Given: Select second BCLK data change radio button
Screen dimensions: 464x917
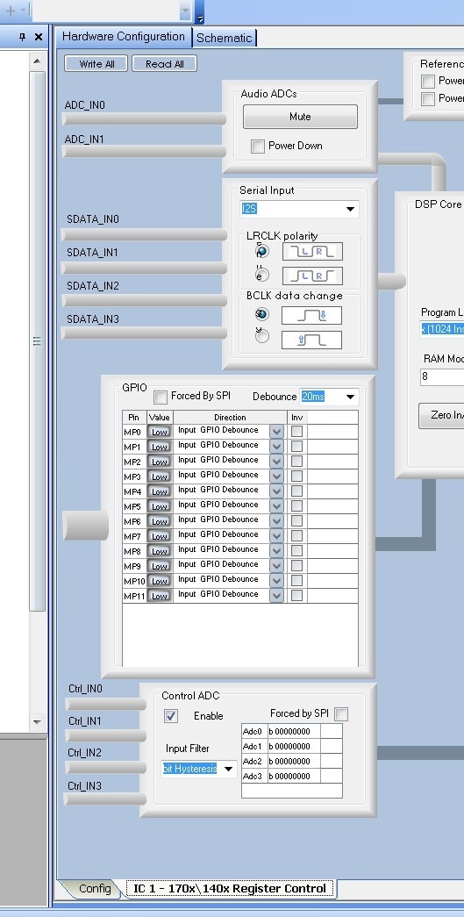Looking at the screenshot, I should [262, 336].
